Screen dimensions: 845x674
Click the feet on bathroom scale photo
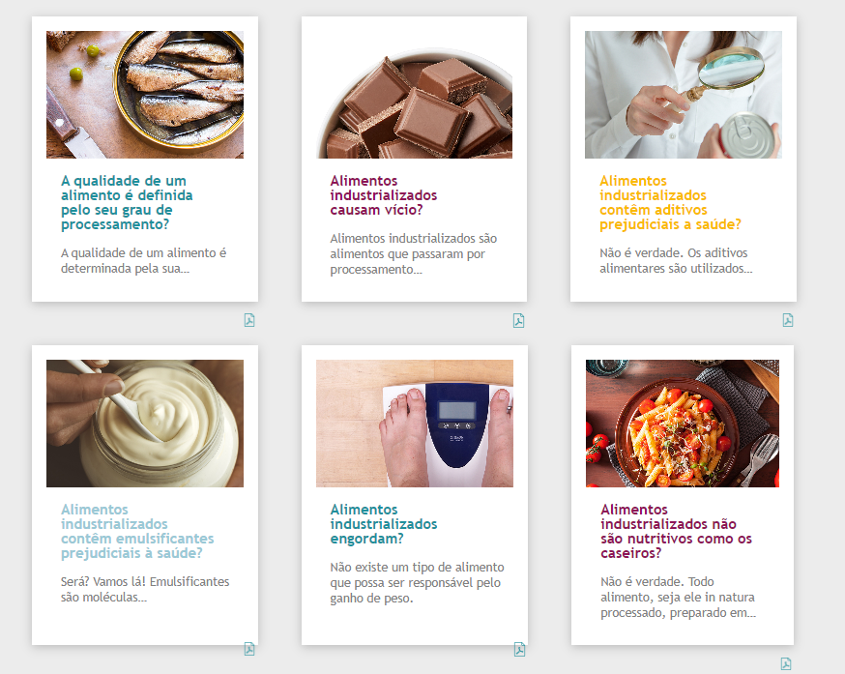[415, 424]
